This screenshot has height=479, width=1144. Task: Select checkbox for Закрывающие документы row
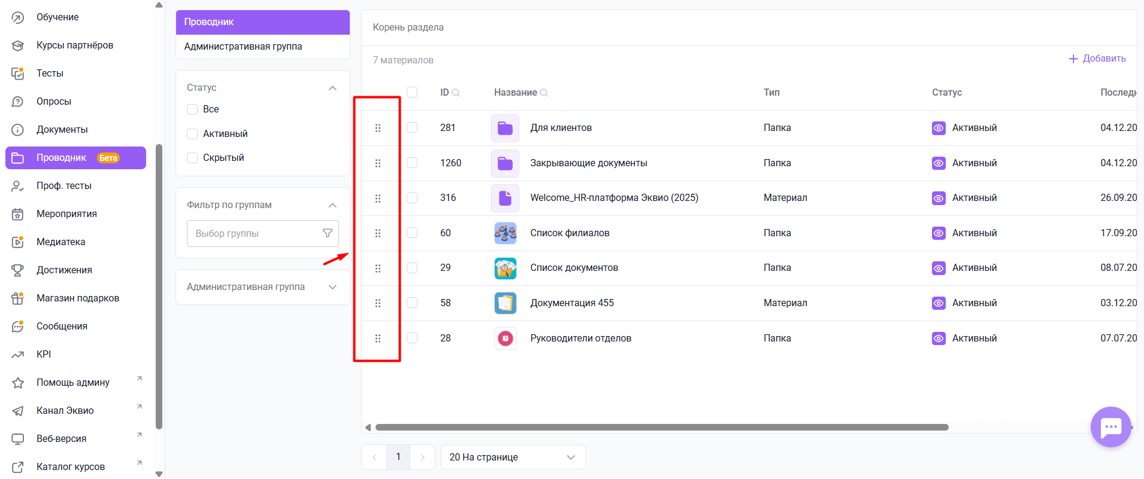412,163
